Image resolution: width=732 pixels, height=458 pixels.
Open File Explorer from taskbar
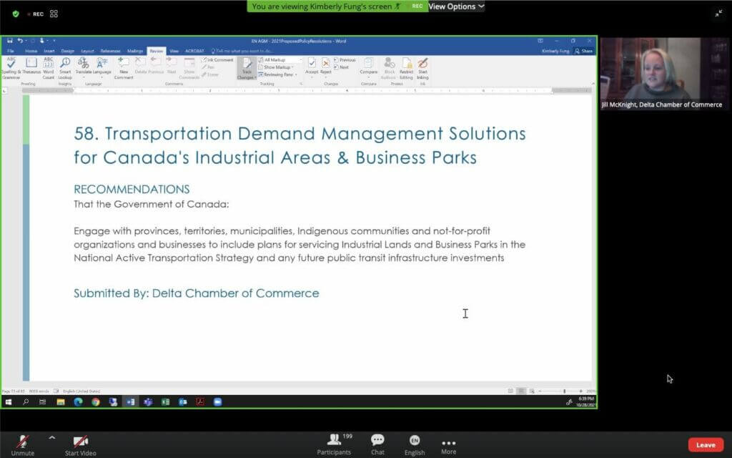pos(61,402)
